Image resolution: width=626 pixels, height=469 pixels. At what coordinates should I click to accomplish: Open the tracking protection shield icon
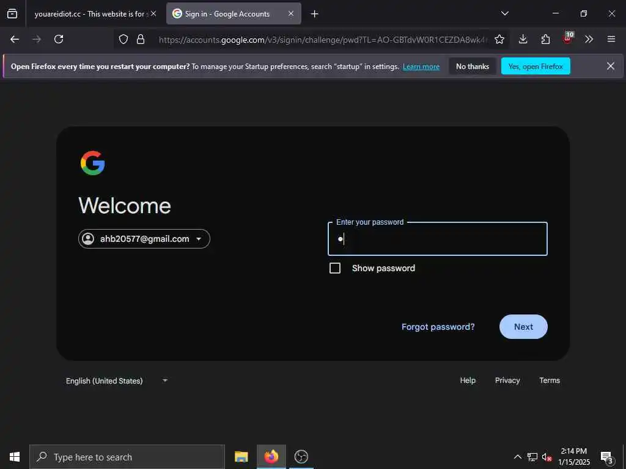123,39
